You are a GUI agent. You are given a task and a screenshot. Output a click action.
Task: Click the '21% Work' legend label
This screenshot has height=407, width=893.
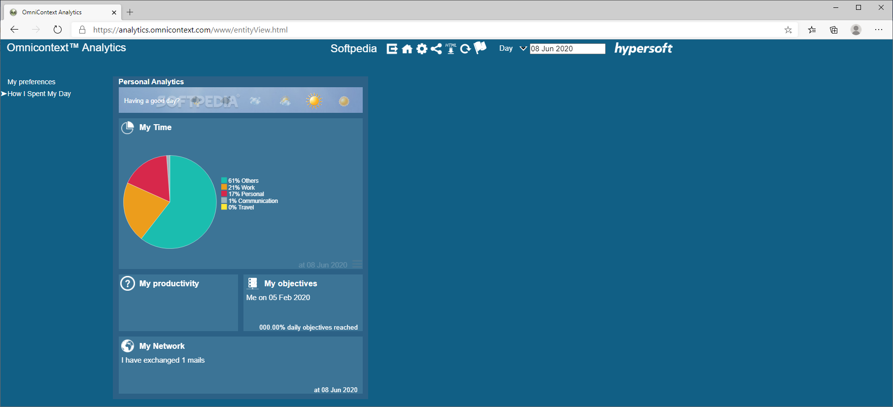pos(241,188)
